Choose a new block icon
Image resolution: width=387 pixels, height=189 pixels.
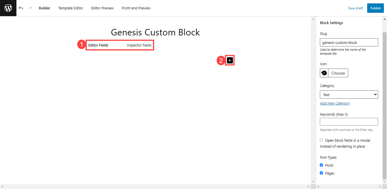[338, 73]
